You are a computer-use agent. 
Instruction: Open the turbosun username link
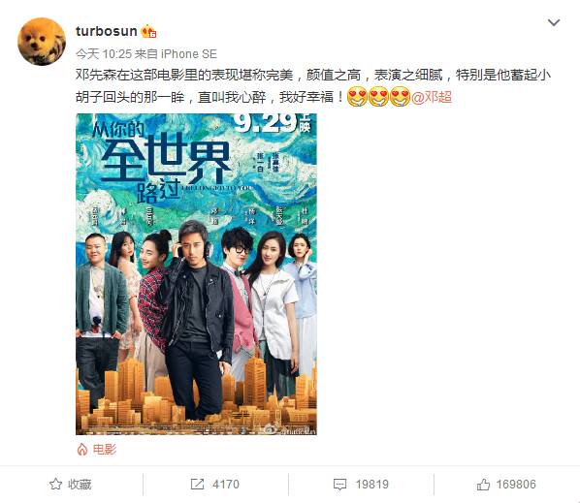pyautogui.click(x=107, y=31)
